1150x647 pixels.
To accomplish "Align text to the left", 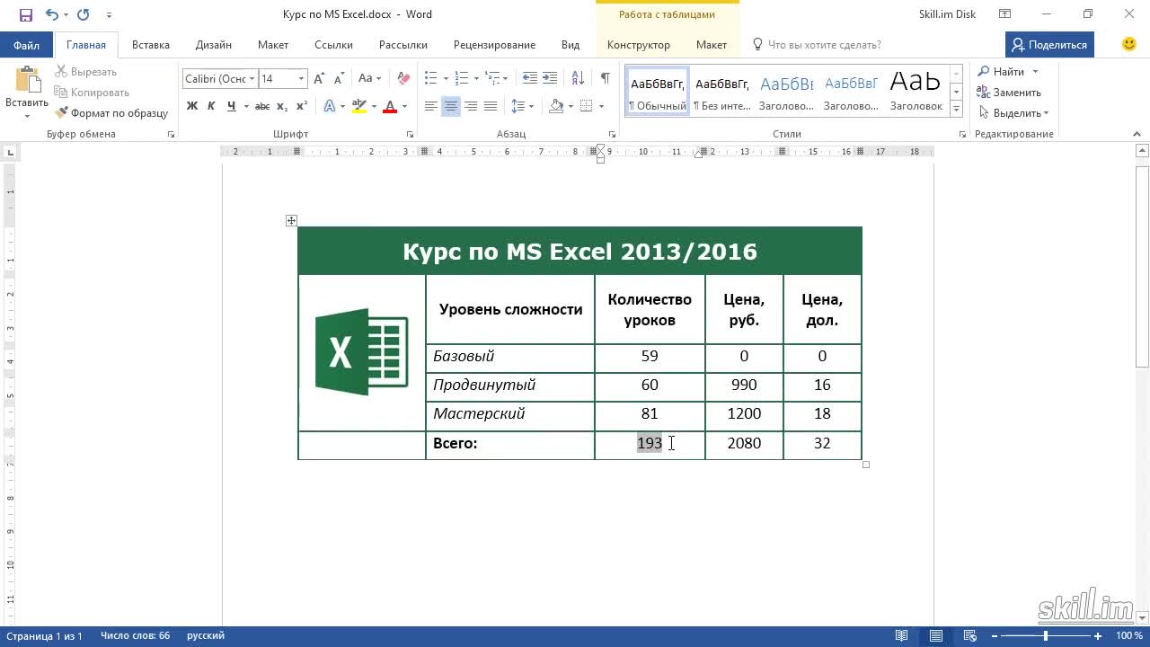I will [431, 106].
